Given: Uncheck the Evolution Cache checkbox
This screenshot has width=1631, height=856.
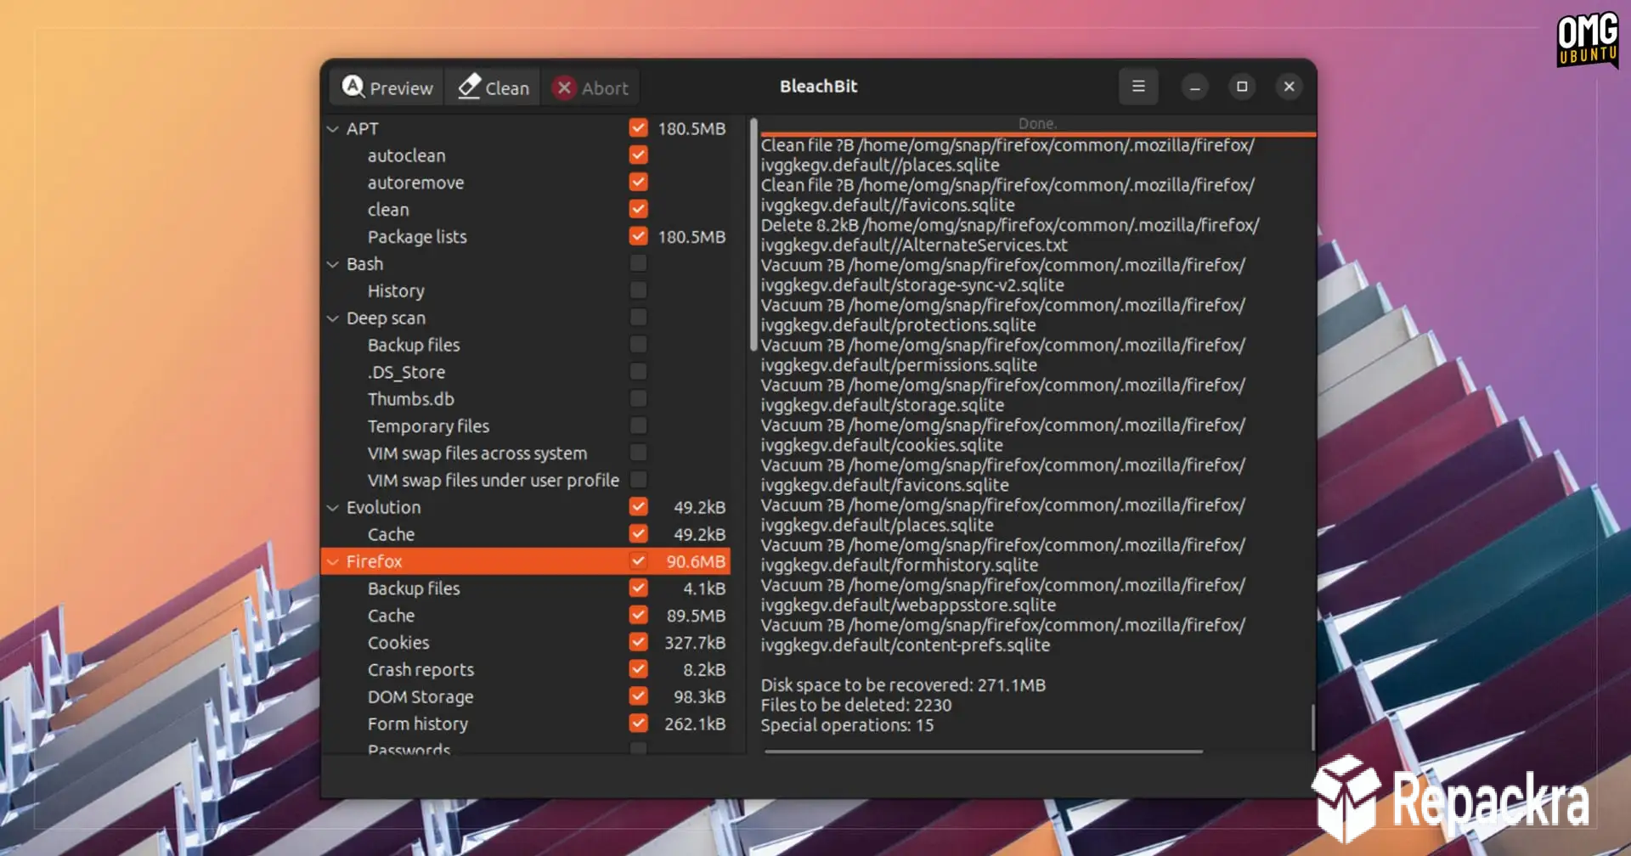Looking at the screenshot, I should [x=638, y=533].
